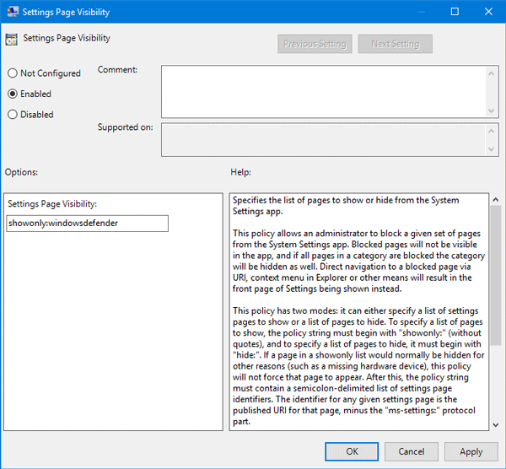Screen dimensions: 506x469
Task: Click the resize grip at window corner
Action: (501, 464)
